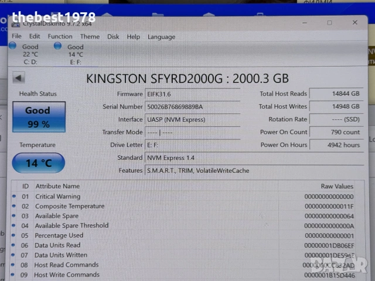Click the Serial Number field value
Screen dimensions: 375x281
[192, 107]
